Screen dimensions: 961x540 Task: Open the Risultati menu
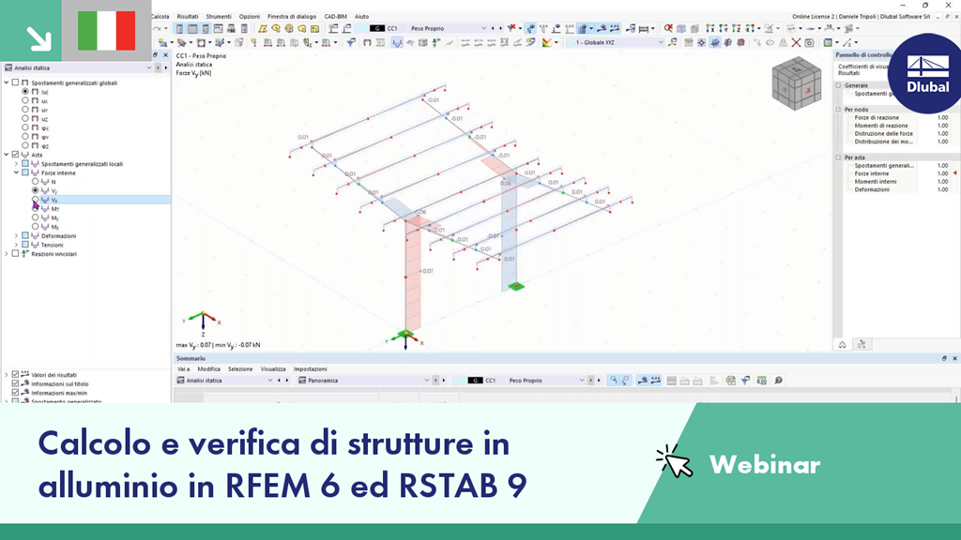tap(188, 17)
